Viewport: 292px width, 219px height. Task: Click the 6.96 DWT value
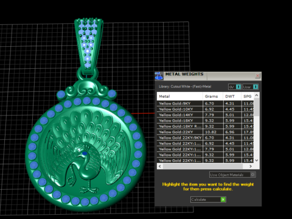[x=230, y=132]
